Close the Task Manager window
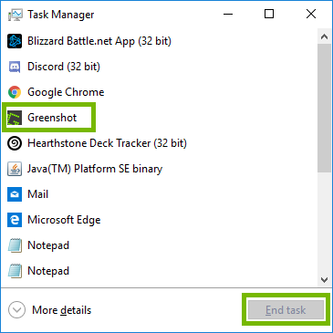 (x=311, y=14)
